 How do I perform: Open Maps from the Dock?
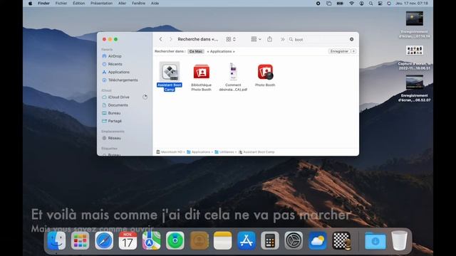[151, 240]
